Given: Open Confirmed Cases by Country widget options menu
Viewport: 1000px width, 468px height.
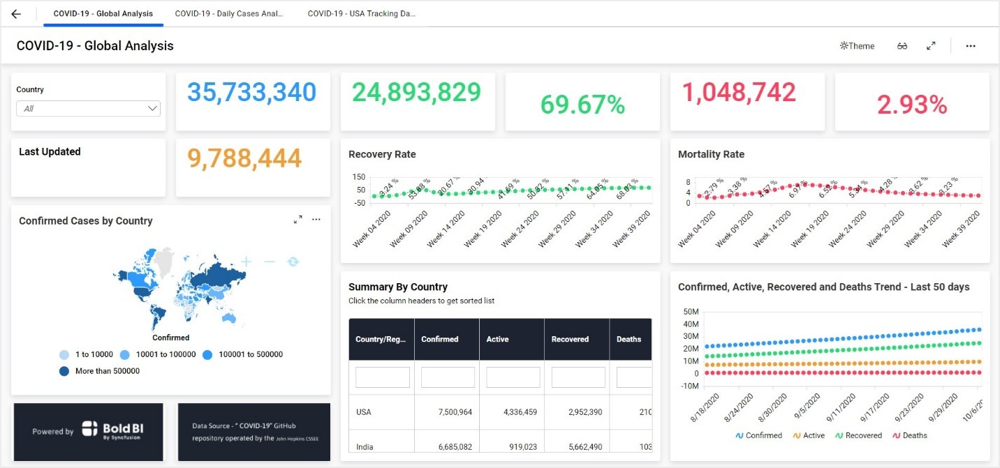Looking at the screenshot, I should (316, 219).
